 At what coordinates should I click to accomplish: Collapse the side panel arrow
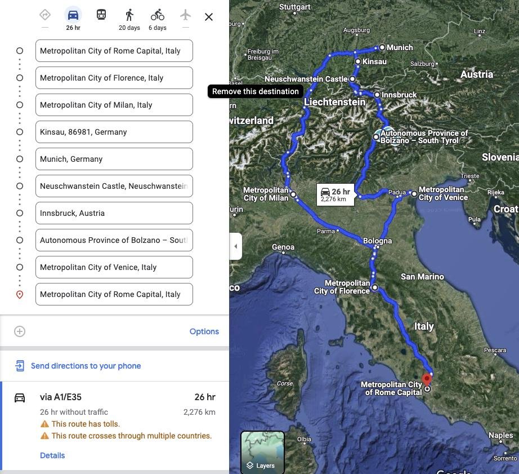tap(235, 246)
